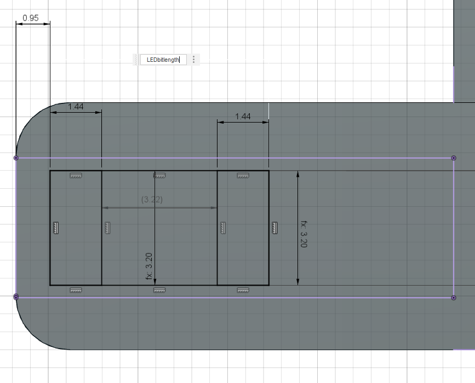Click constraint glyph on middle rectangle's top edge
This screenshot has height=383, width=475.
(x=159, y=176)
